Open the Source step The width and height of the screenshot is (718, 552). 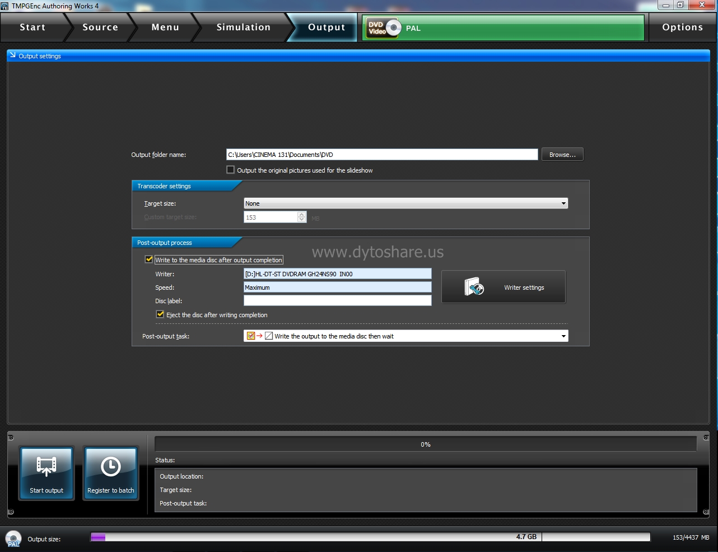pyautogui.click(x=100, y=27)
